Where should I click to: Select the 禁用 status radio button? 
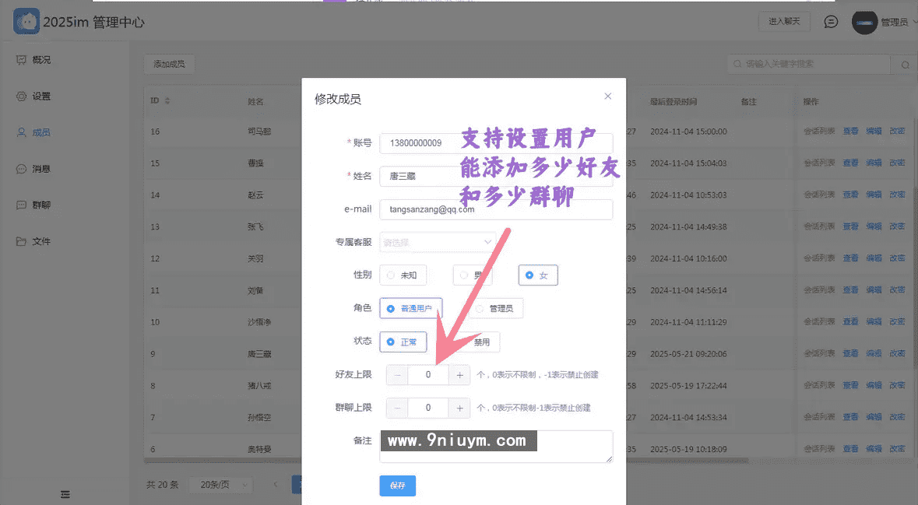(x=482, y=342)
